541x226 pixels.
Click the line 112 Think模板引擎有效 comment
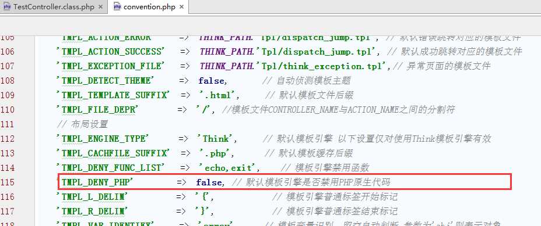377,139
